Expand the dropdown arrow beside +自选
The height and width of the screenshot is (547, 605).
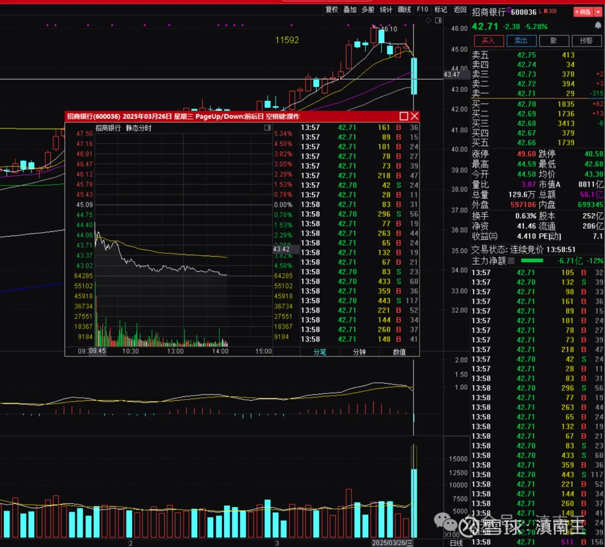(x=598, y=12)
